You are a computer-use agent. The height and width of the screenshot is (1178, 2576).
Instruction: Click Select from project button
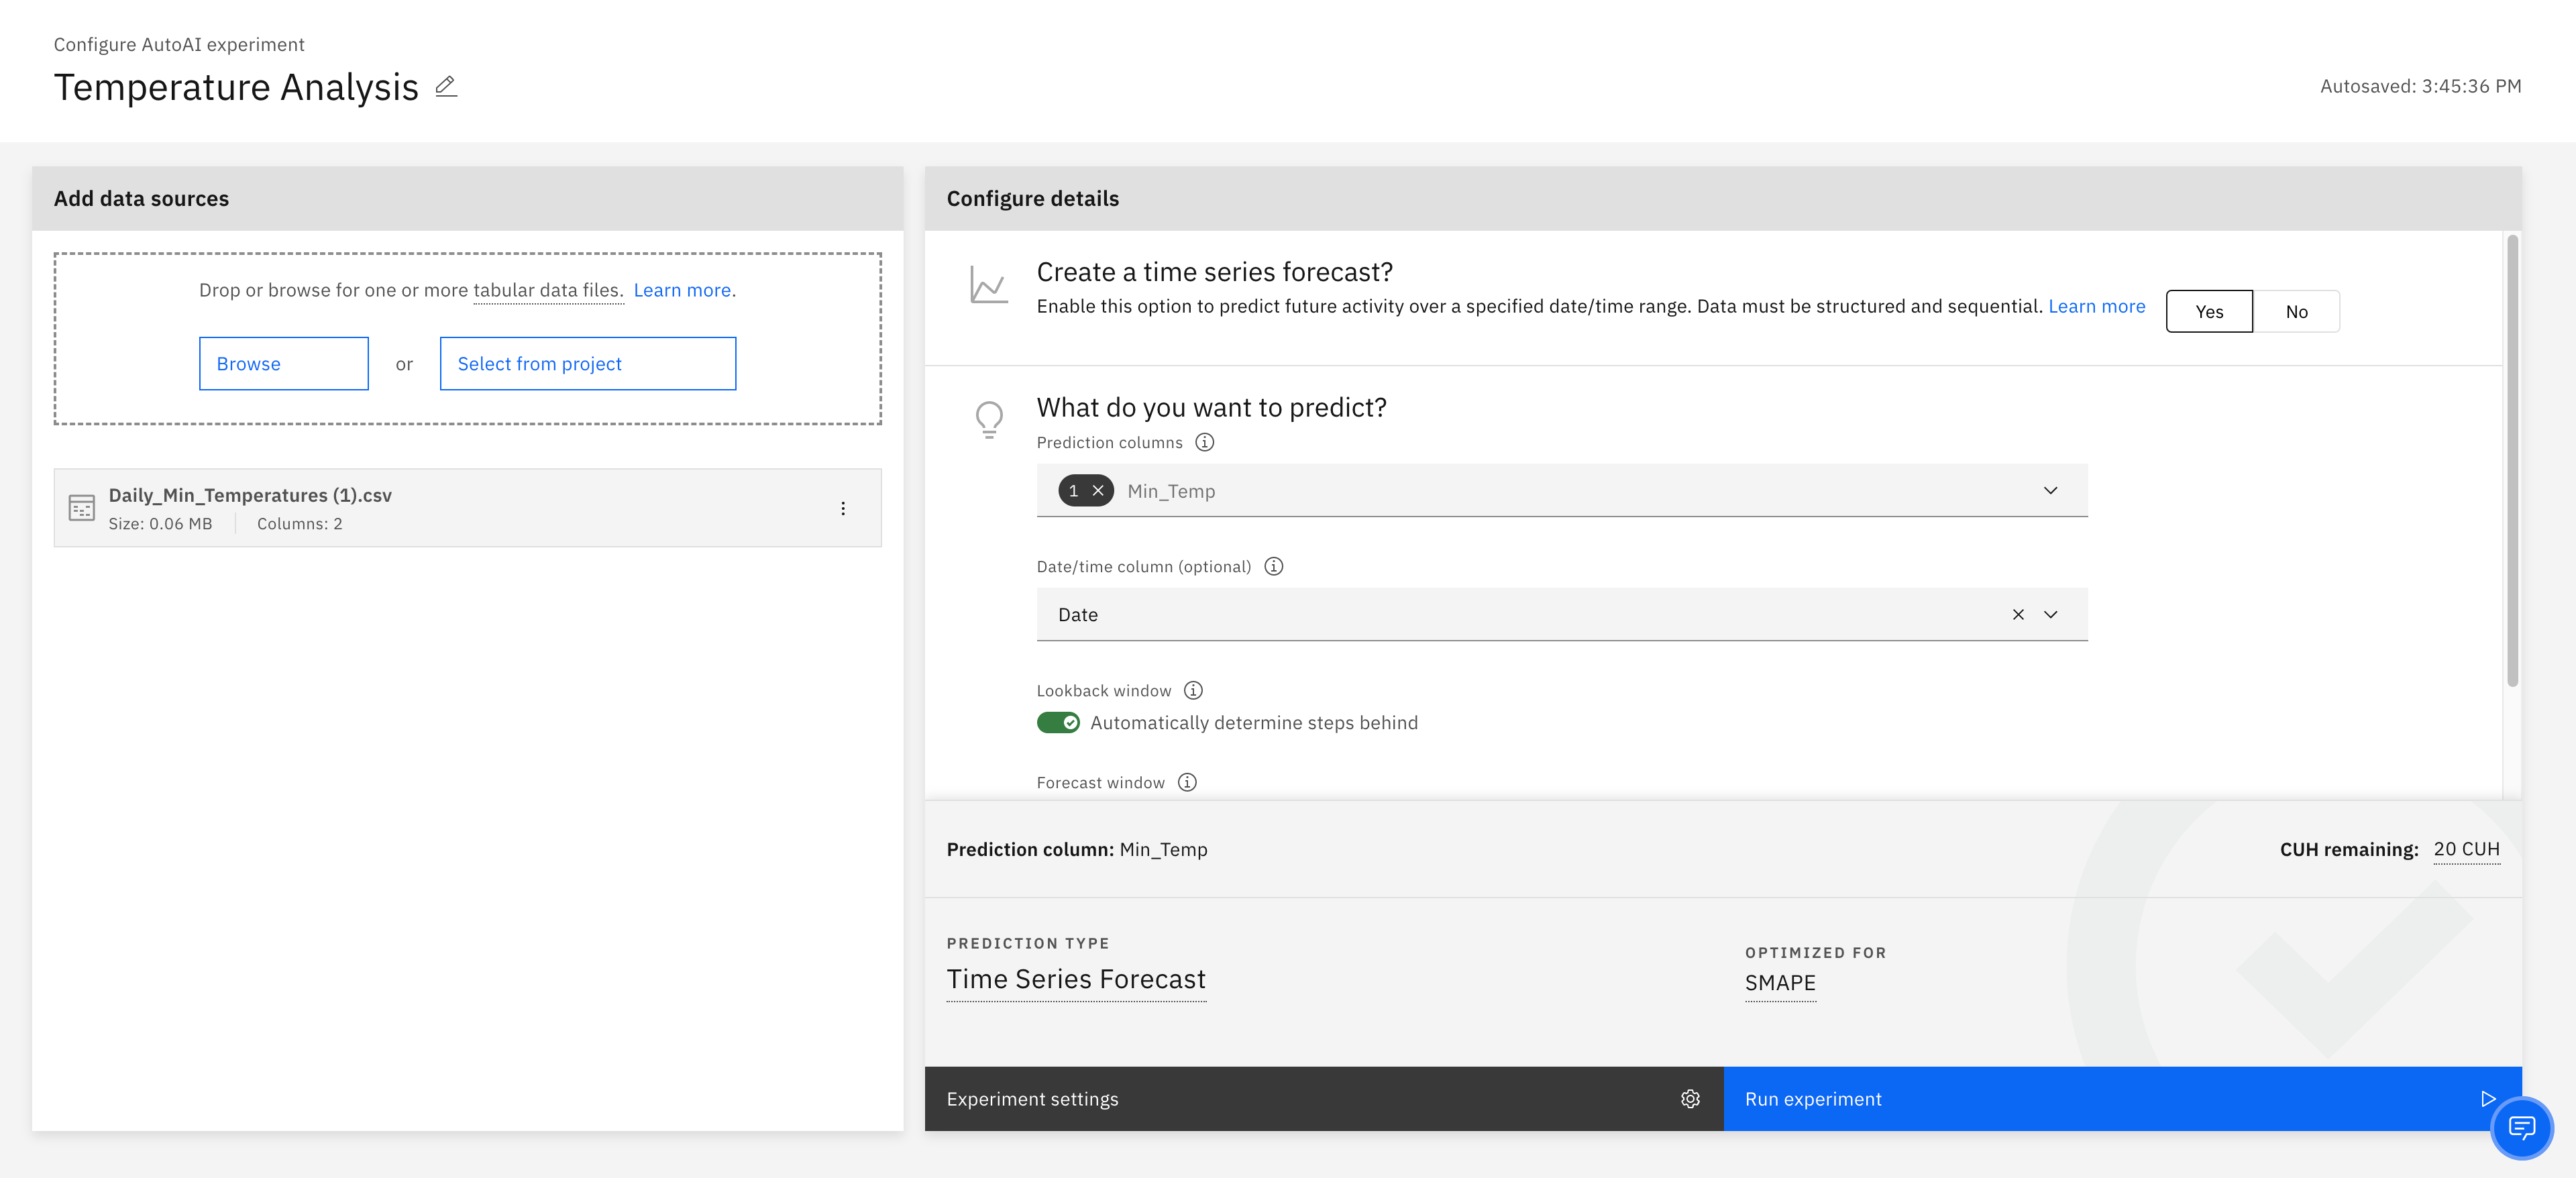(x=588, y=363)
